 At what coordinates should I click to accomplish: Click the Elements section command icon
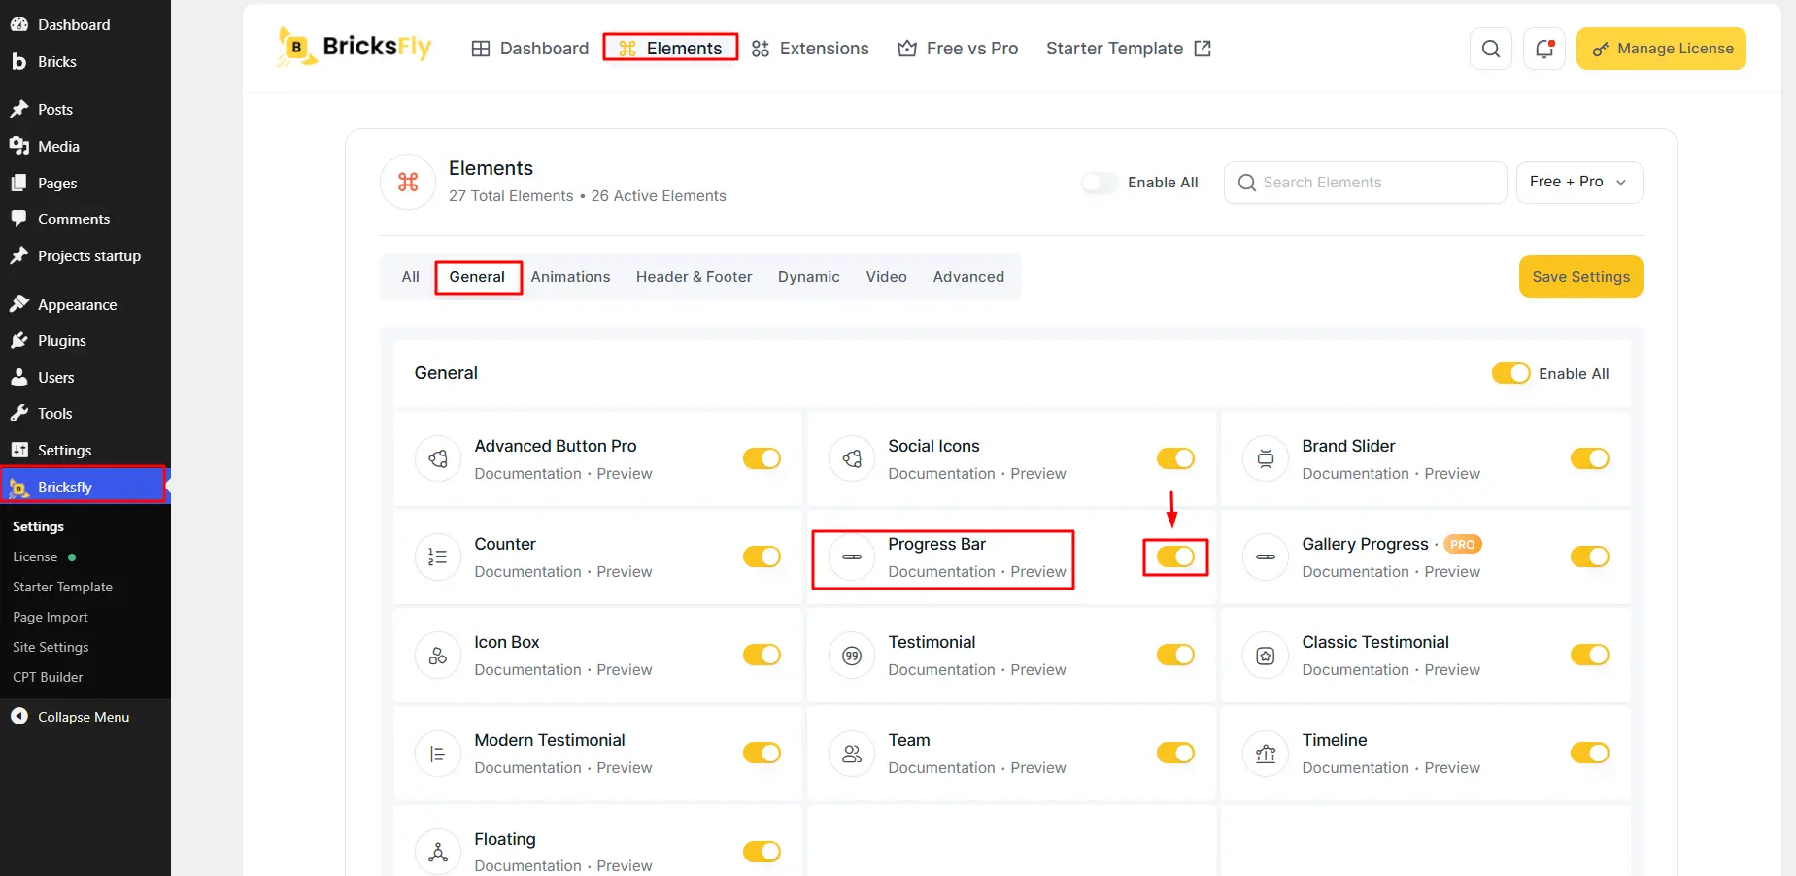(408, 182)
